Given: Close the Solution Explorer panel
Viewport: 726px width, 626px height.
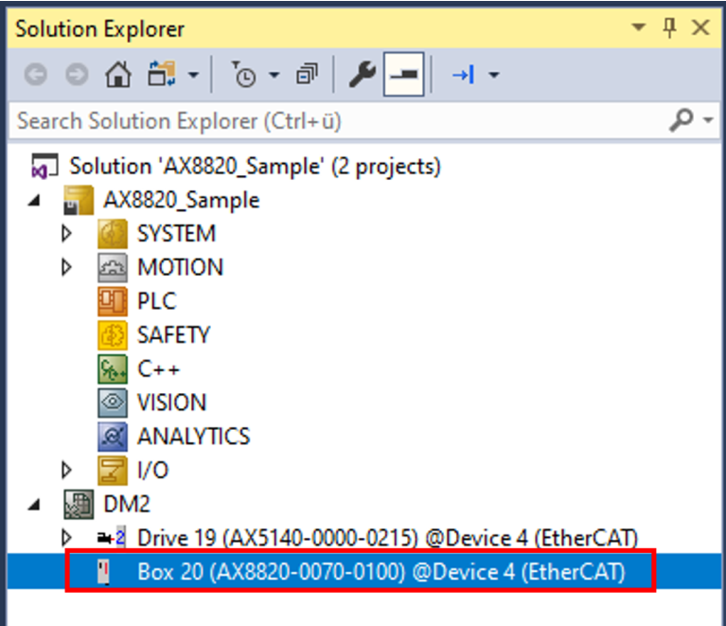Looking at the screenshot, I should coord(700,27).
